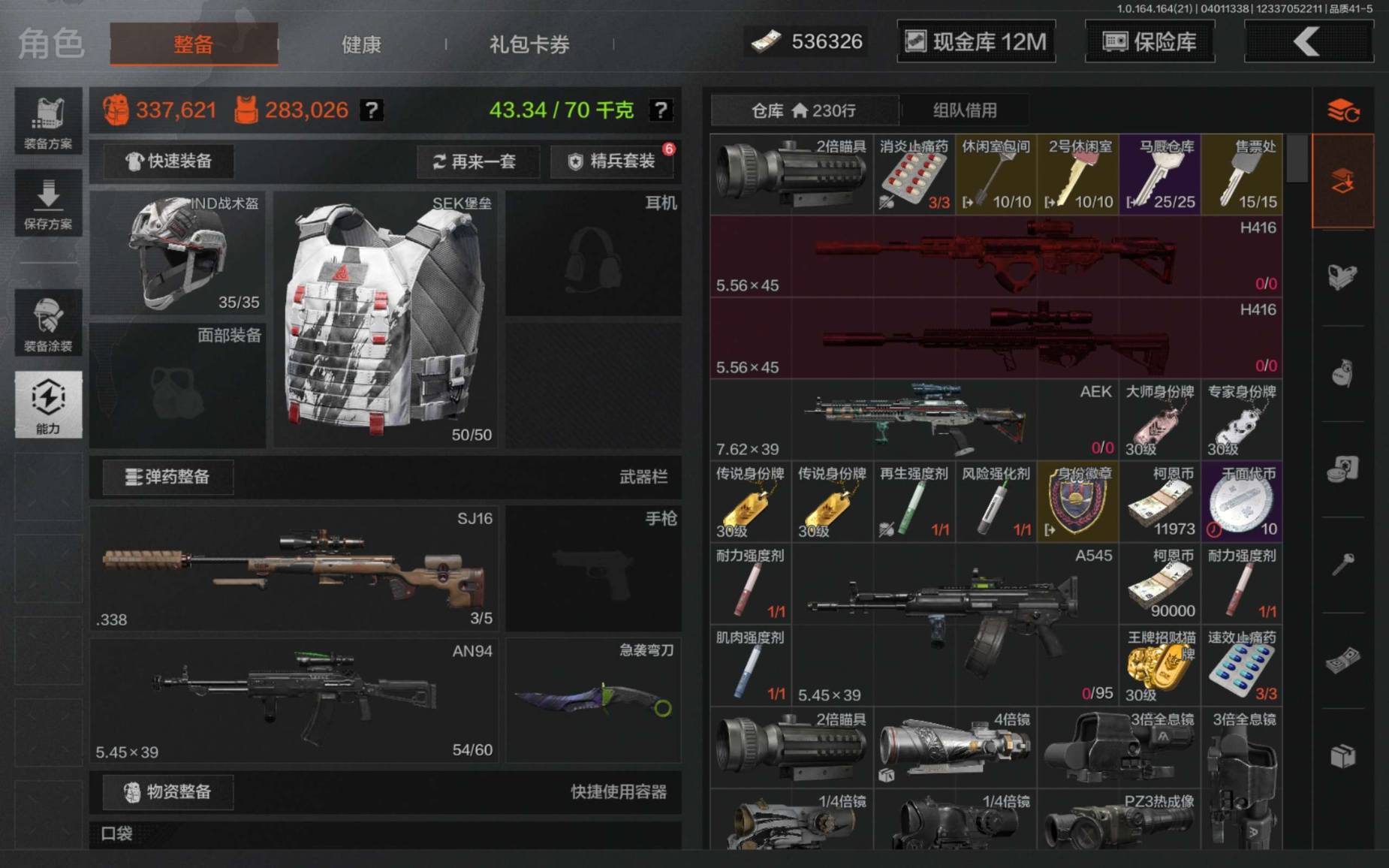Click the warehouse scrollbar thumb

1297,158
